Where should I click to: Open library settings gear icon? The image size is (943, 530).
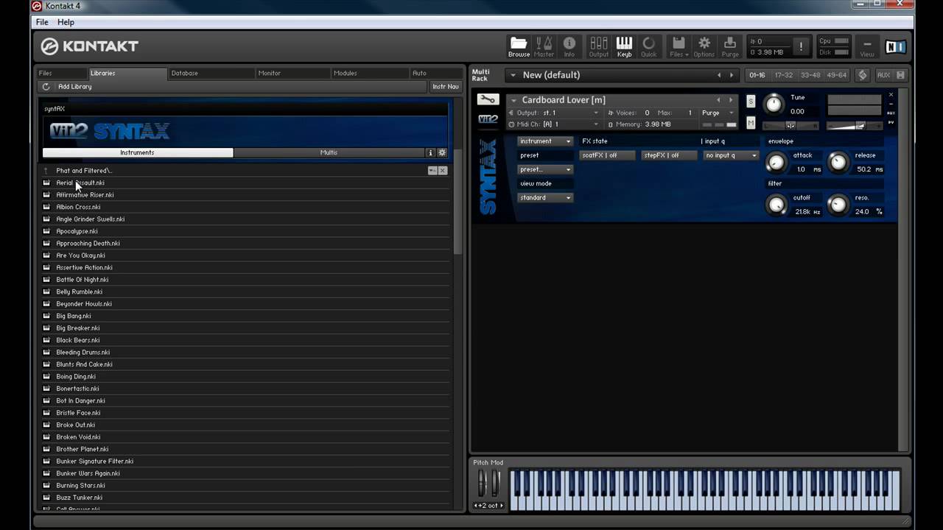(x=442, y=152)
